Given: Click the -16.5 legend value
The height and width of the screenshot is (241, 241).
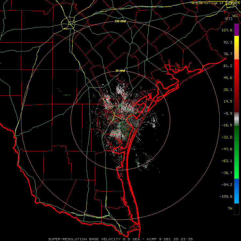Looking at the screenshot, I should click(227, 125).
